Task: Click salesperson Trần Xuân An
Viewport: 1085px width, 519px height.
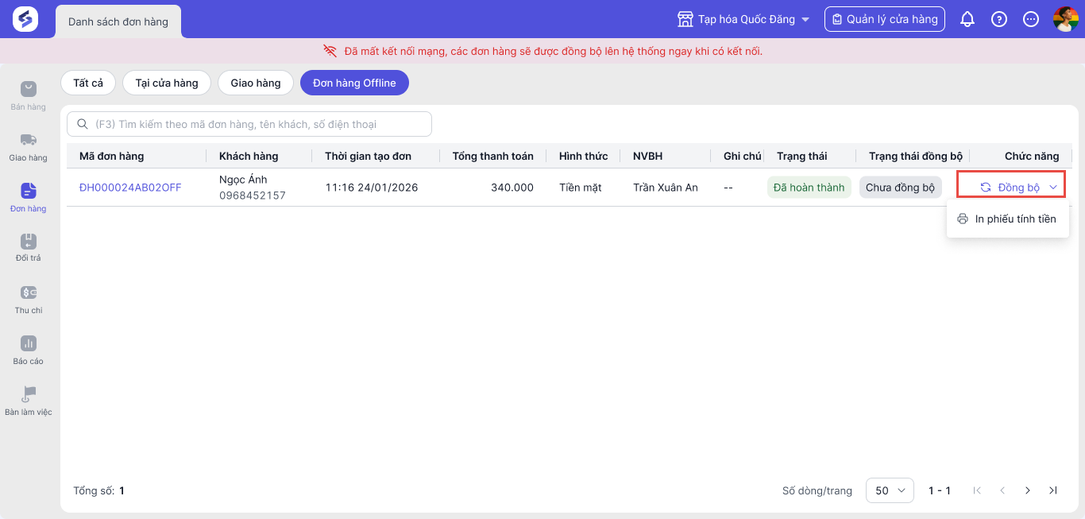Action: [x=666, y=188]
